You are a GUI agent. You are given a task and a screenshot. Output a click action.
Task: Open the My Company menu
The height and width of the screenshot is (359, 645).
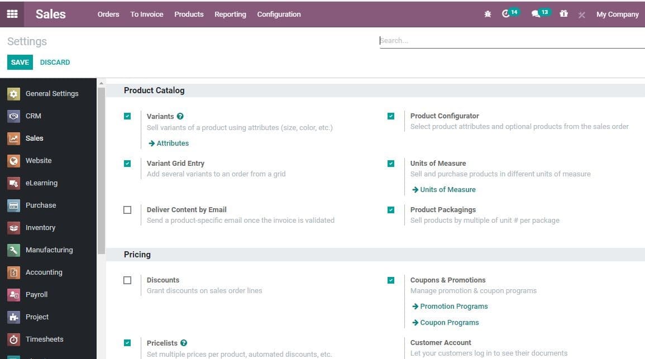click(x=617, y=14)
